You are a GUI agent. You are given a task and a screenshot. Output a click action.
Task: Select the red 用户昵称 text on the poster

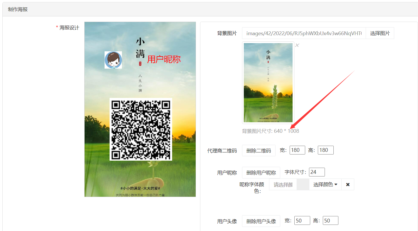pyautogui.click(x=164, y=59)
